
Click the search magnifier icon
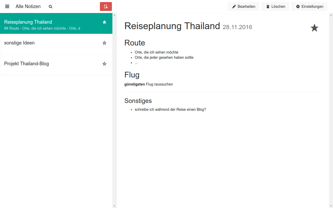pyautogui.click(x=50, y=7)
